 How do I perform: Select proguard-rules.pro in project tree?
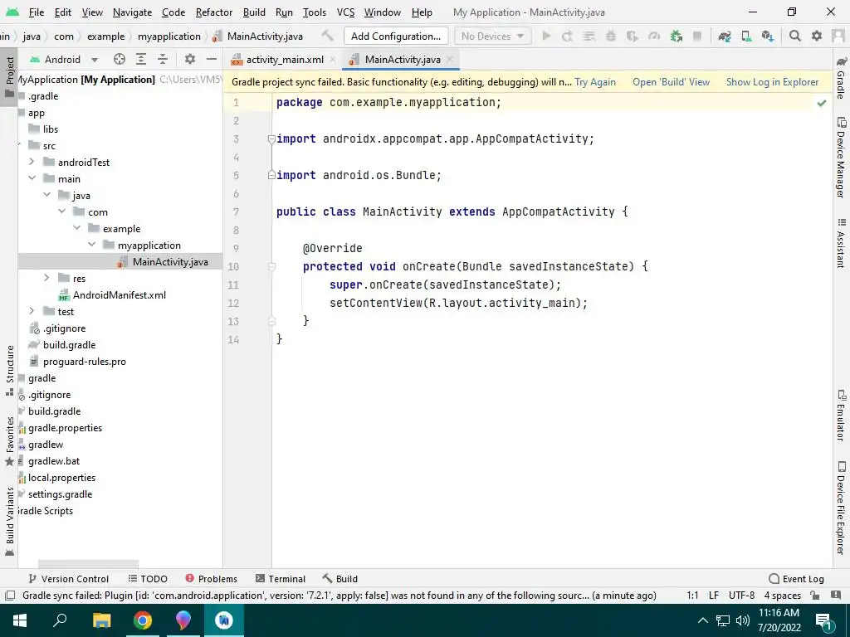[84, 362]
